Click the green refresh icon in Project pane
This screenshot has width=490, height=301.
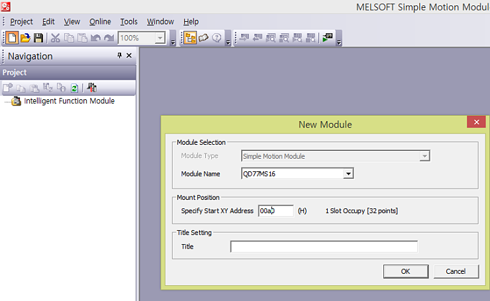coord(74,89)
